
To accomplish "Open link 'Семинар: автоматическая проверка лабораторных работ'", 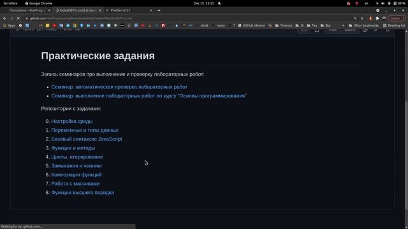I will (119, 87).
